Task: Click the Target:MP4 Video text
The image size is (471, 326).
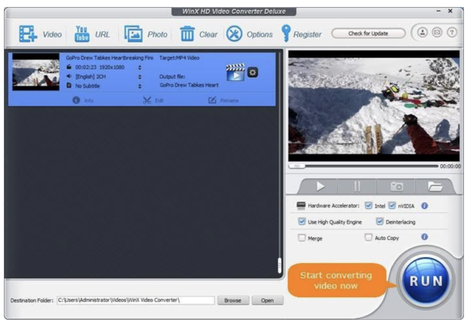Action: 179,58
